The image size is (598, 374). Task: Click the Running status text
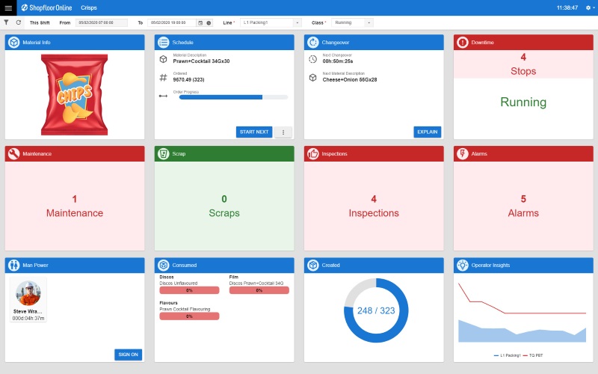(523, 102)
